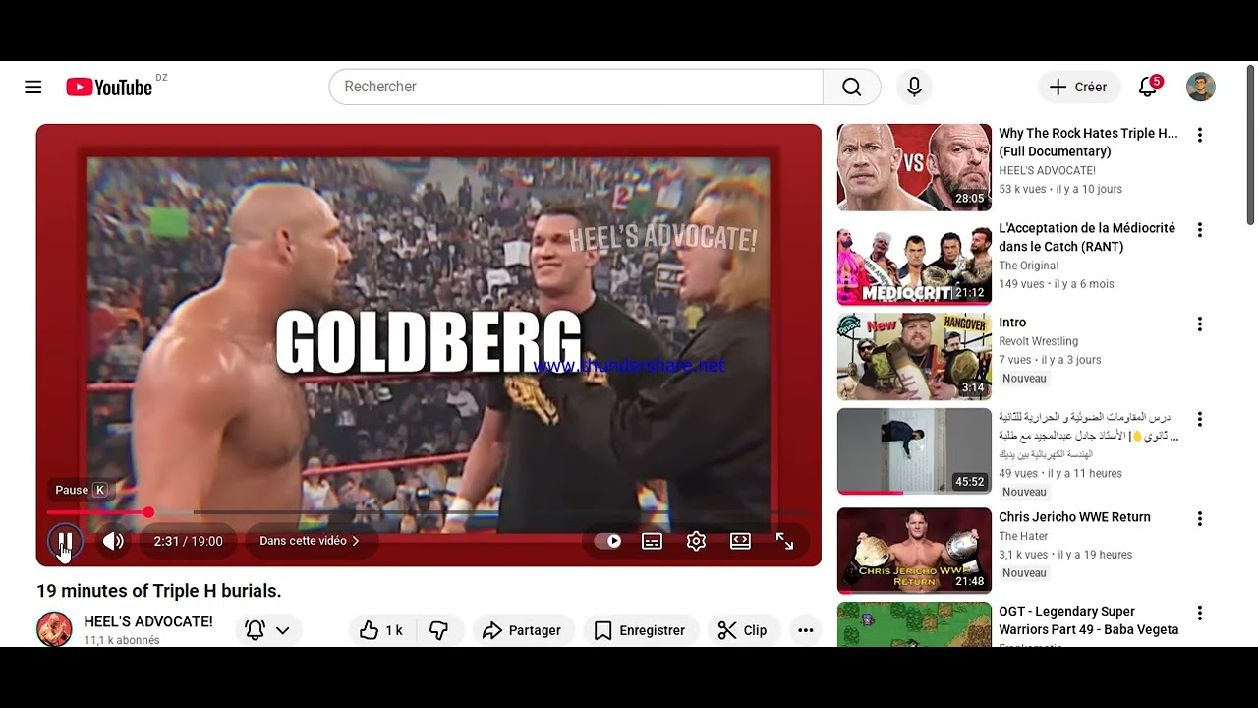The height and width of the screenshot is (708, 1258).
Task: Seek on the red video progress bar
Action: [x=429, y=512]
